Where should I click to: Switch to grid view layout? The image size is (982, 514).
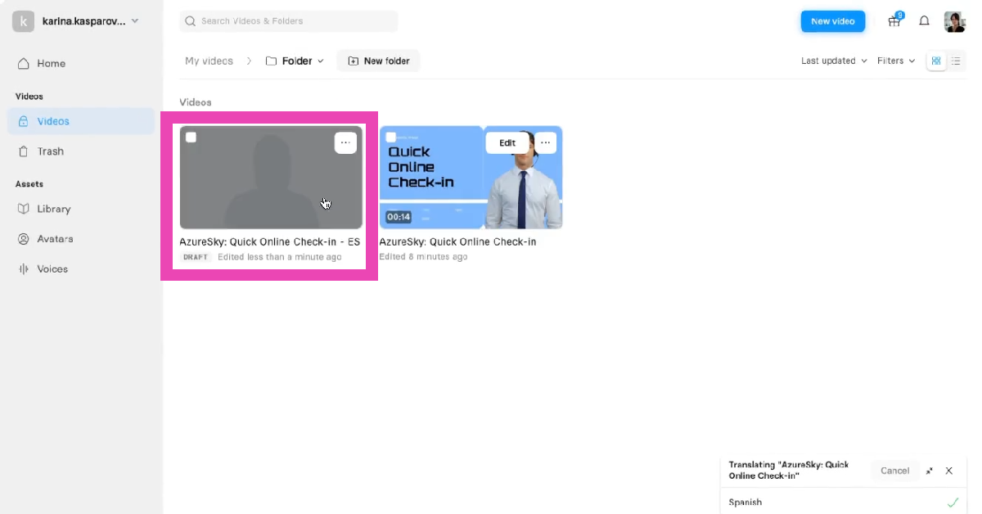(x=936, y=61)
